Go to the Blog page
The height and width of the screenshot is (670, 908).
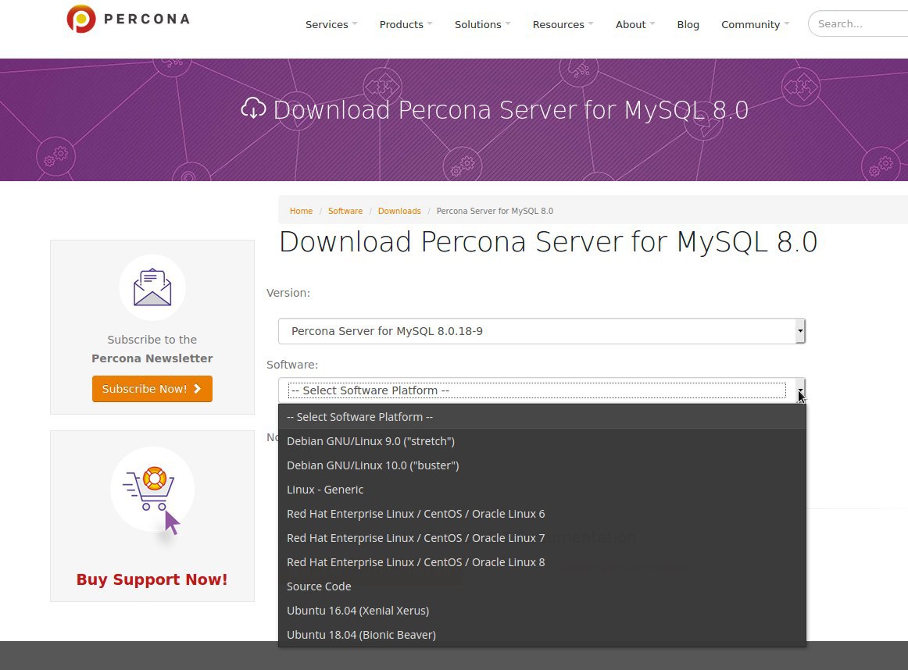pos(688,24)
